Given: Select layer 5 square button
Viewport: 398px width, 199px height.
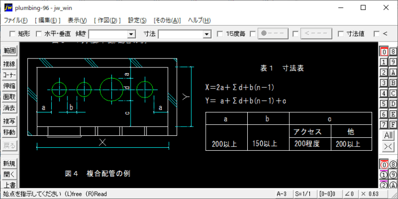Looking at the screenshot, I should 384,104.
